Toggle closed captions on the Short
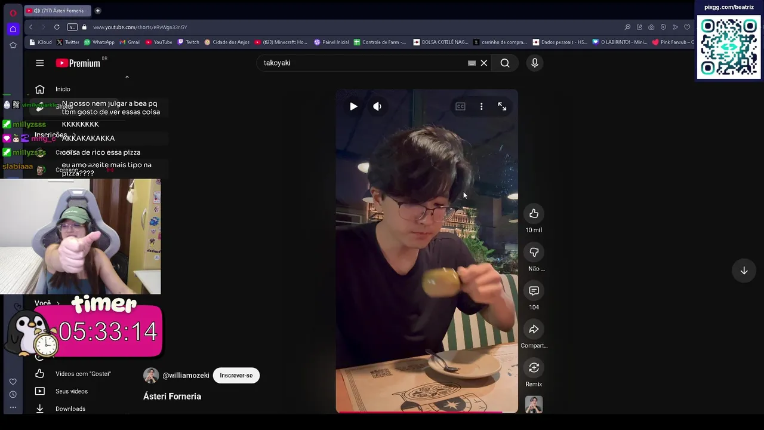Image resolution: width=764 pixels, height=430 pixels. coord(460,106)
